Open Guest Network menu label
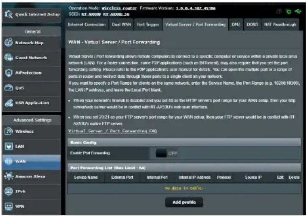 pos(31,58)
